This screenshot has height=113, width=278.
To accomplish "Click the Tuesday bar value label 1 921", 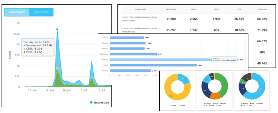I will tap(148, 49).
